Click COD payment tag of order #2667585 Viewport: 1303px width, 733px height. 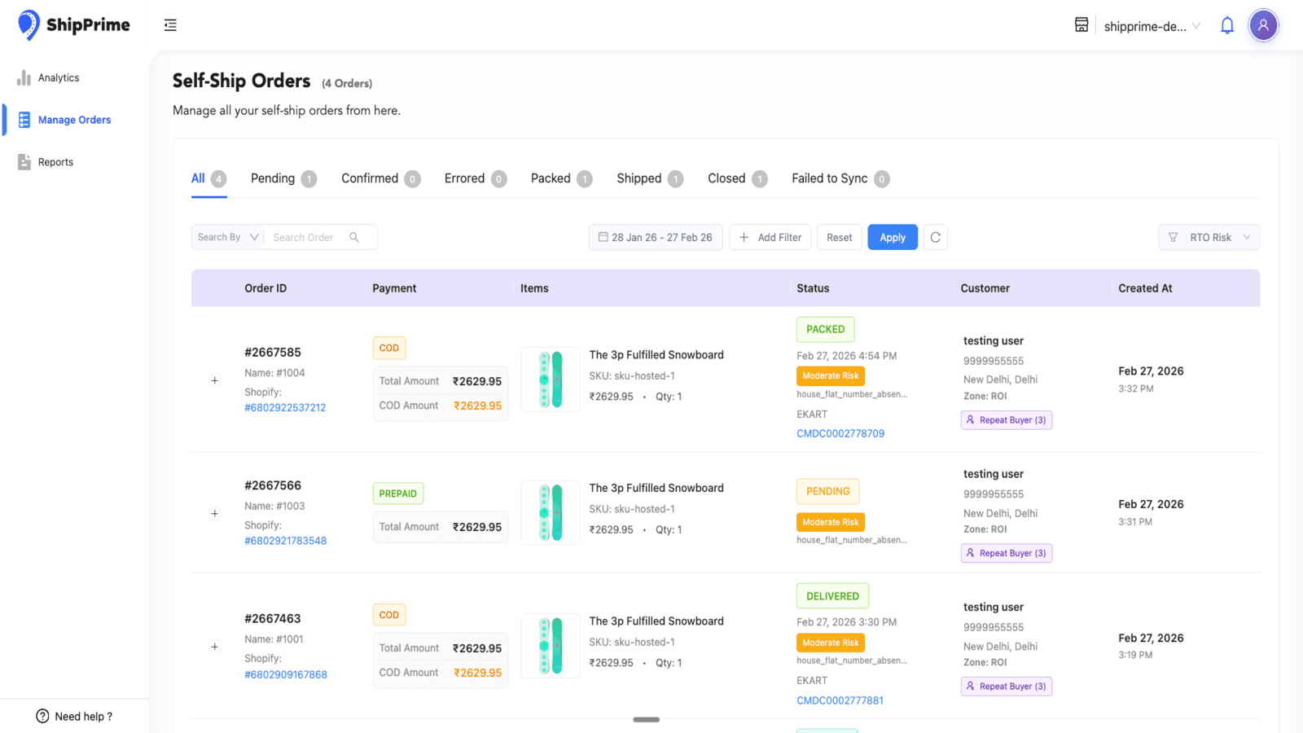click(x=389, y=348)
